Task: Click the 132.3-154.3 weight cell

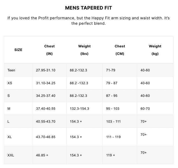Action: [79, 108]
